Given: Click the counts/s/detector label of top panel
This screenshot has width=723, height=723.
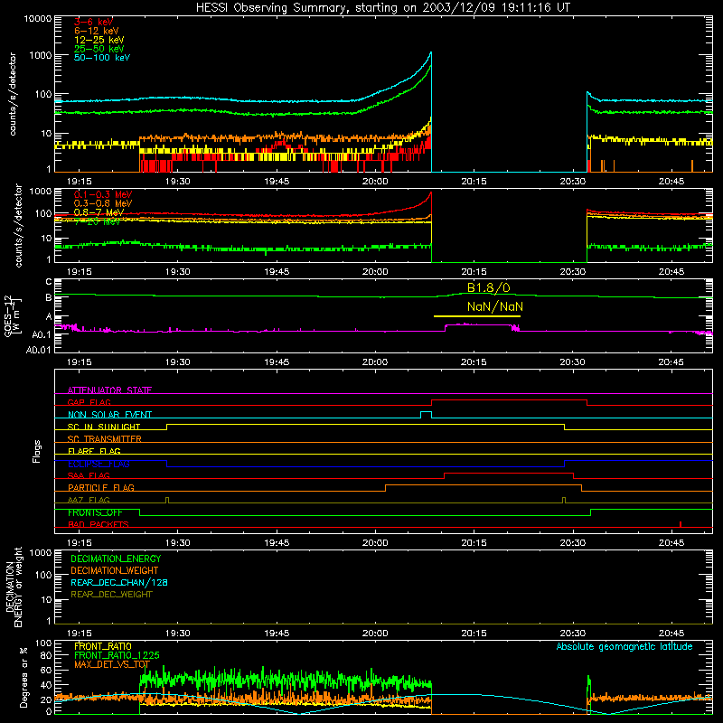Looking at the screenshot, I should click(x=13, y=94).
